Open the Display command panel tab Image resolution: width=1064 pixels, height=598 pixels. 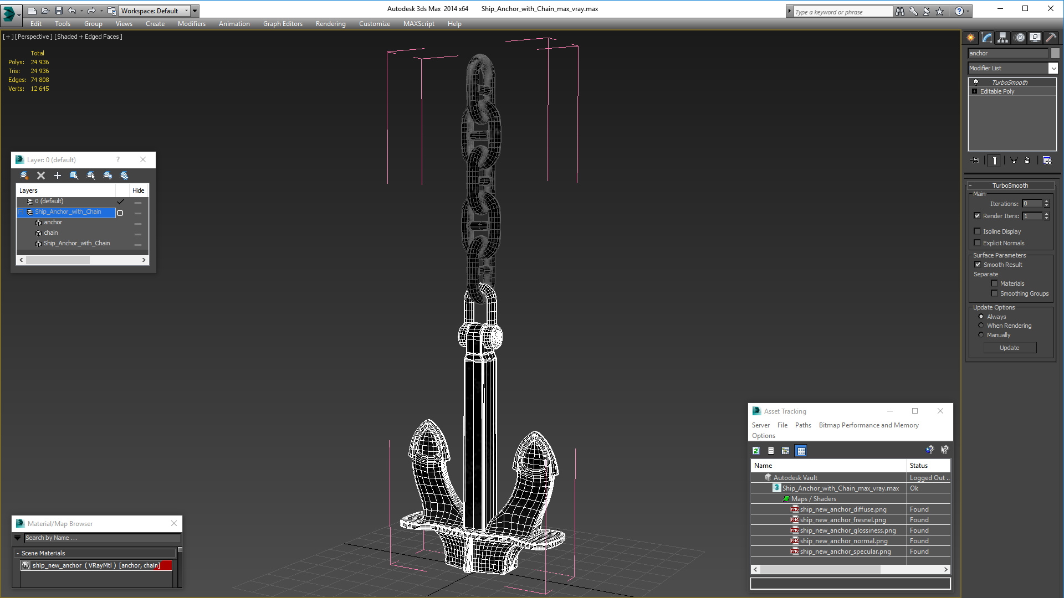pos(1035,38)
